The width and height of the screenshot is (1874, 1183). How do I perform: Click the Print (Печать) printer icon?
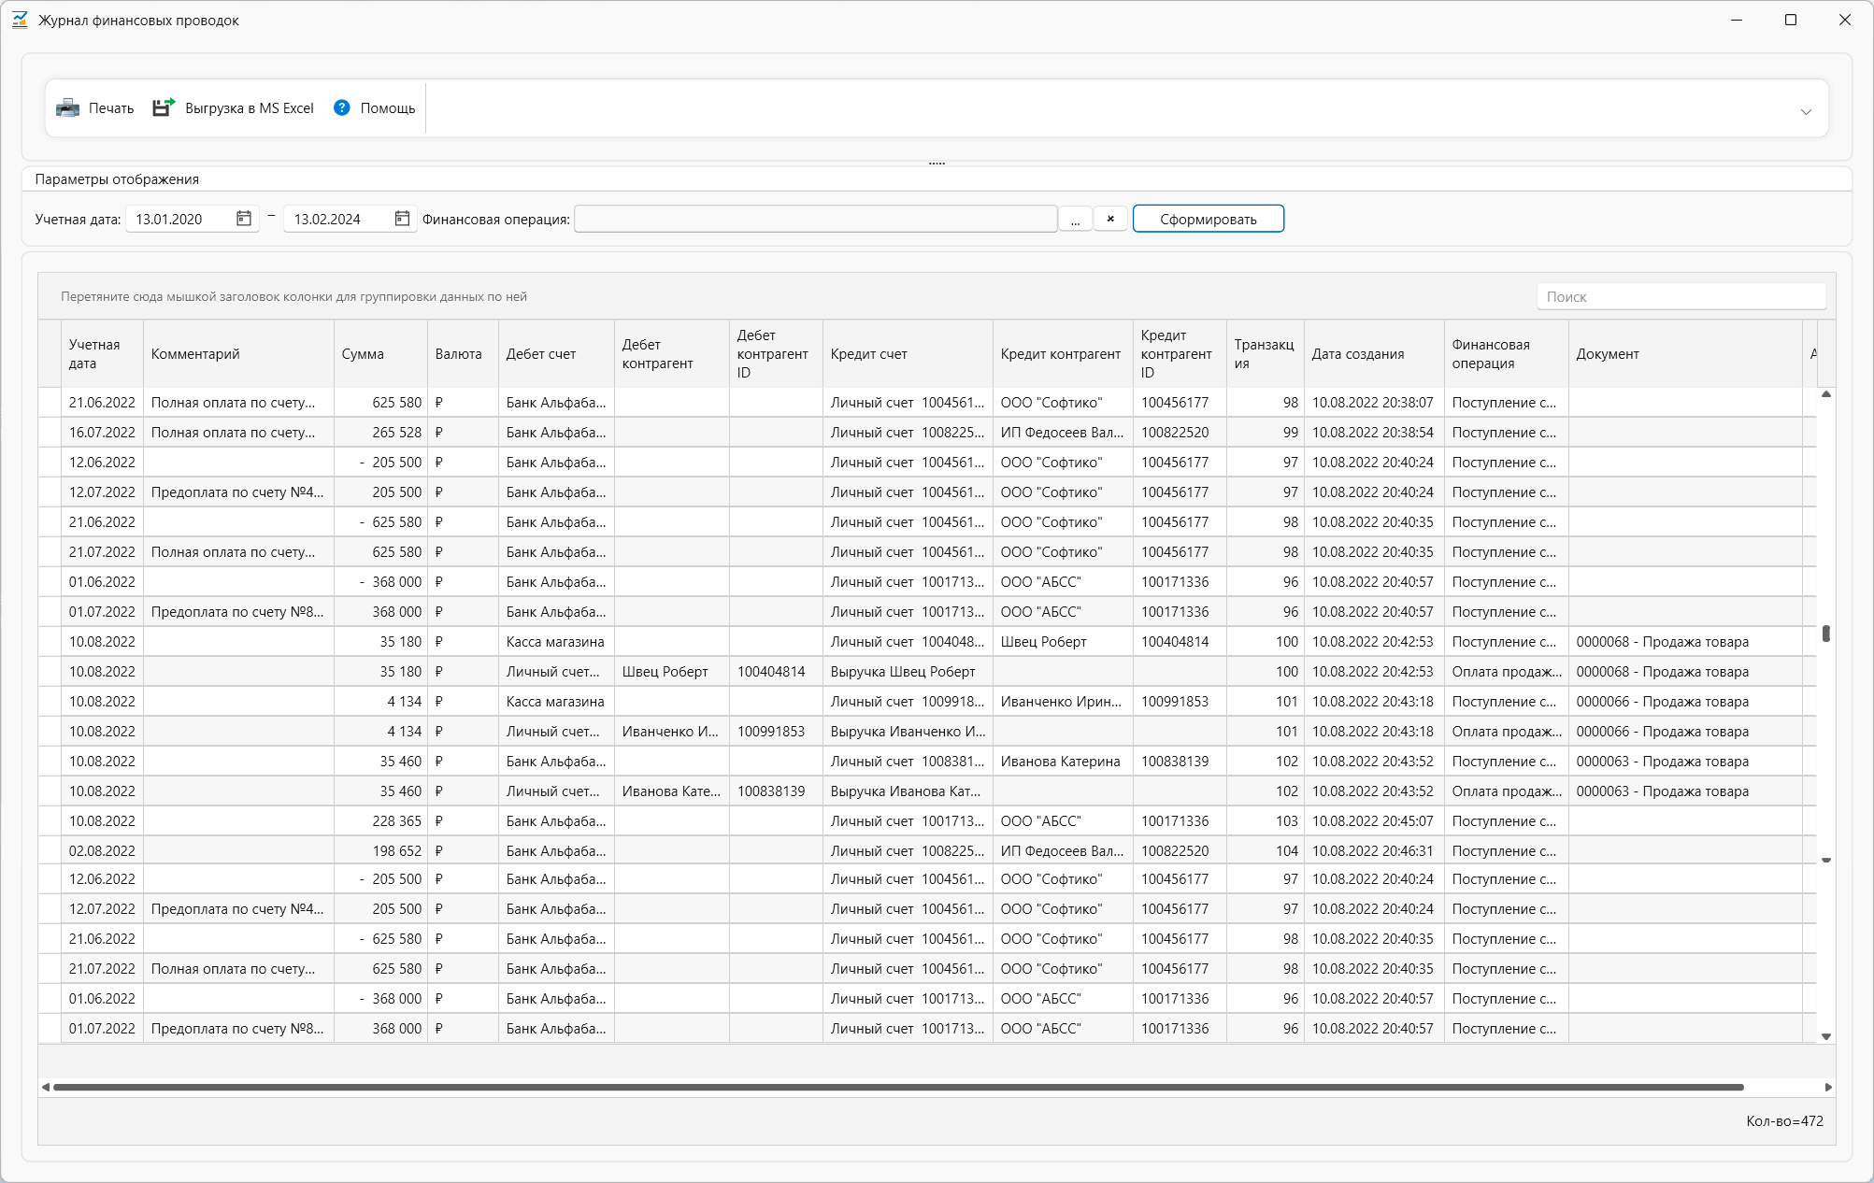tap(67, 108)
